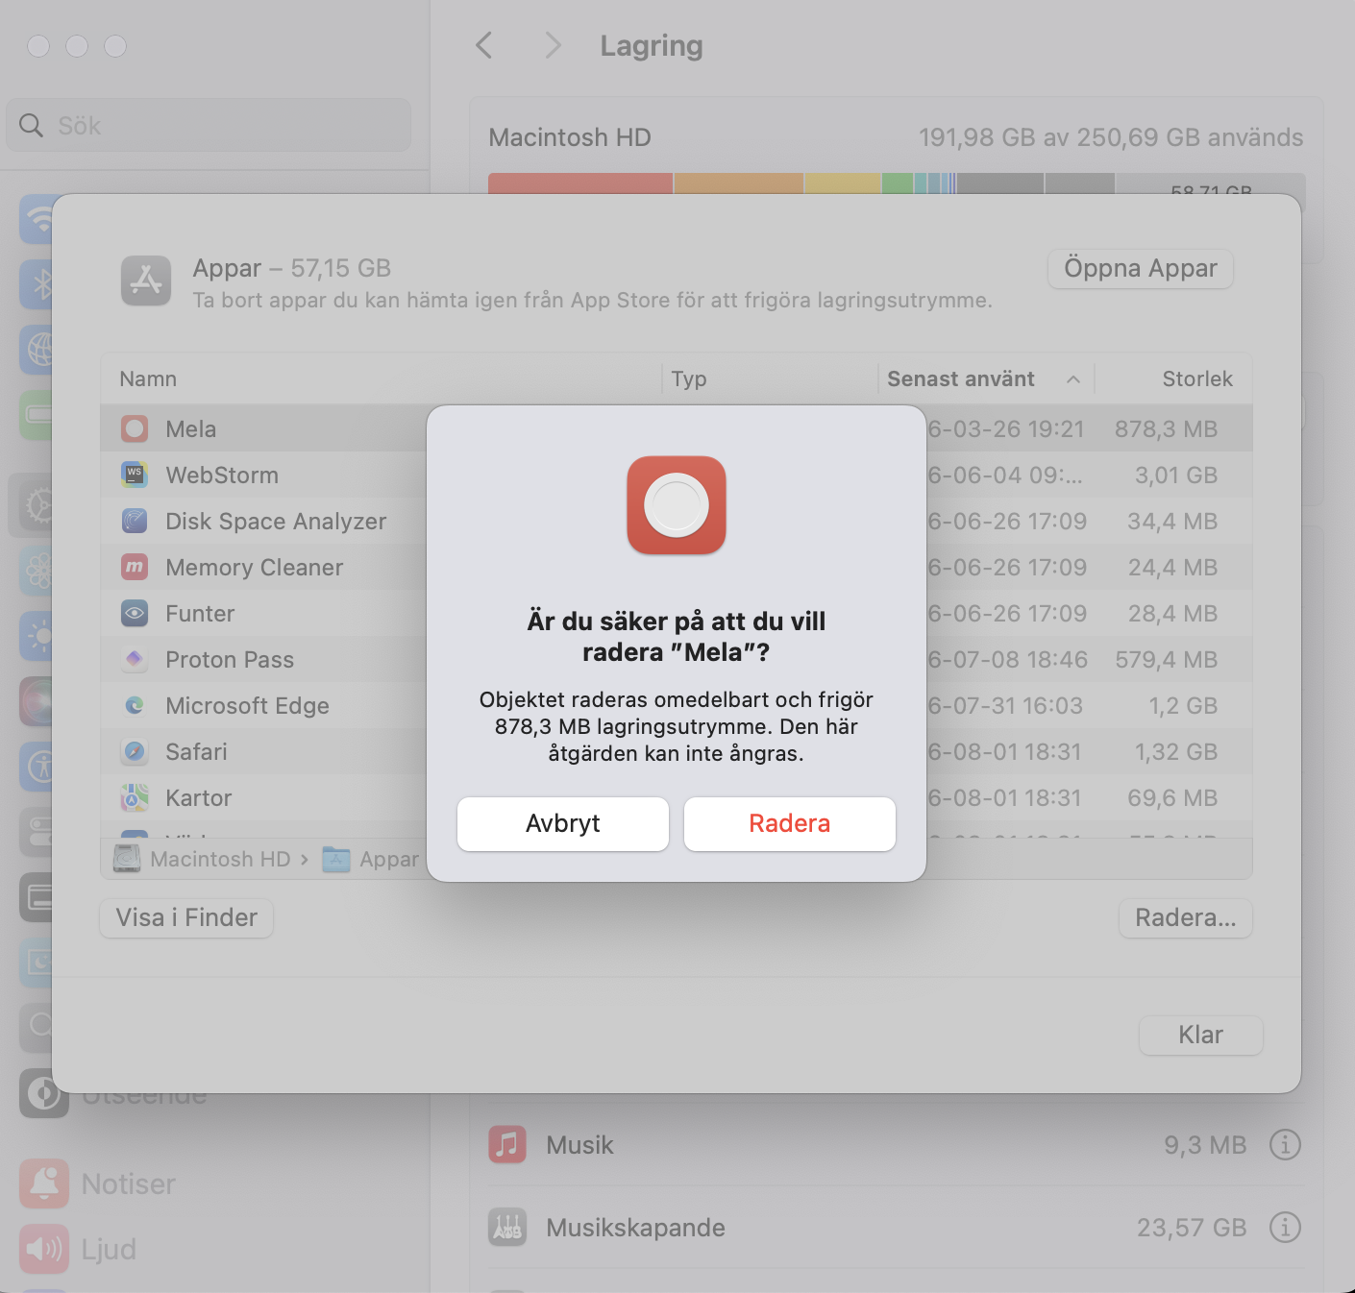1355x1293 pixels.
Task: Click the WebStorm app icon
Action: (135, 475)
